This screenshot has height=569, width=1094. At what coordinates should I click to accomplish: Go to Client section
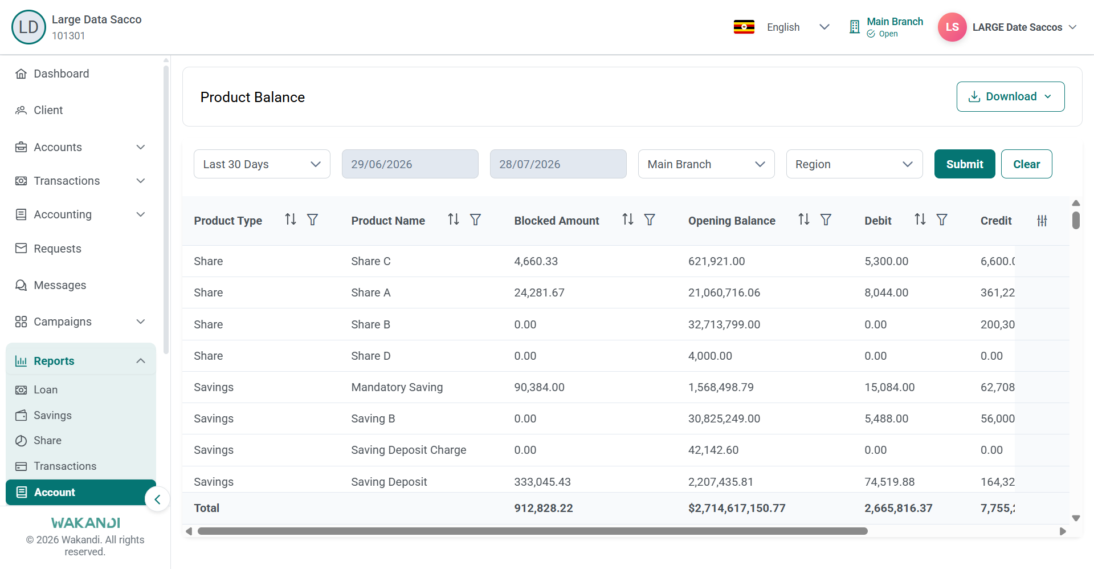pyautogui.click(x=81, y=110)
